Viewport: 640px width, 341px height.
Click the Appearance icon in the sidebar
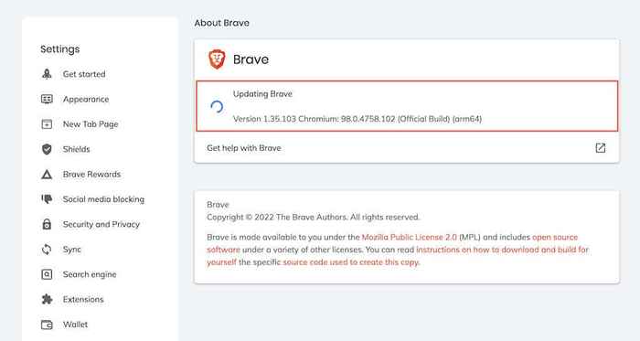coord(47,99)
